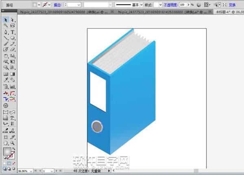The height and width of the screenshot is (175, 244).
Task: Select the Blend tool
Action: point(13,80)
